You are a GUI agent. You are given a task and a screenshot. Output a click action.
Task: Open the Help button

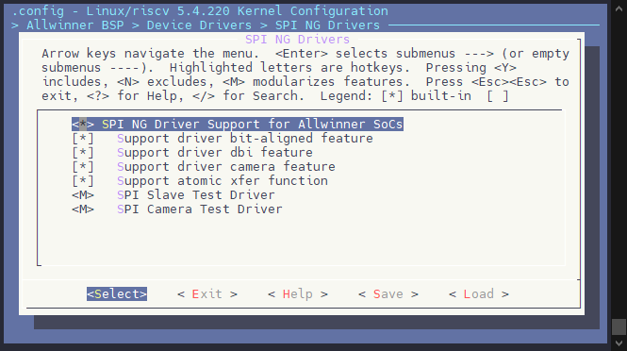point(298,294)
